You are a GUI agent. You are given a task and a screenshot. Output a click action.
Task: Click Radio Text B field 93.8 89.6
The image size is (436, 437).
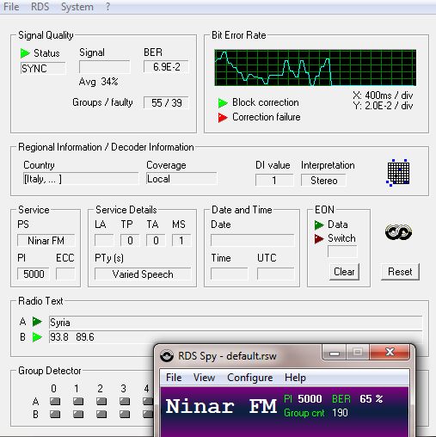pyautogui.click(x=236, y=337)
